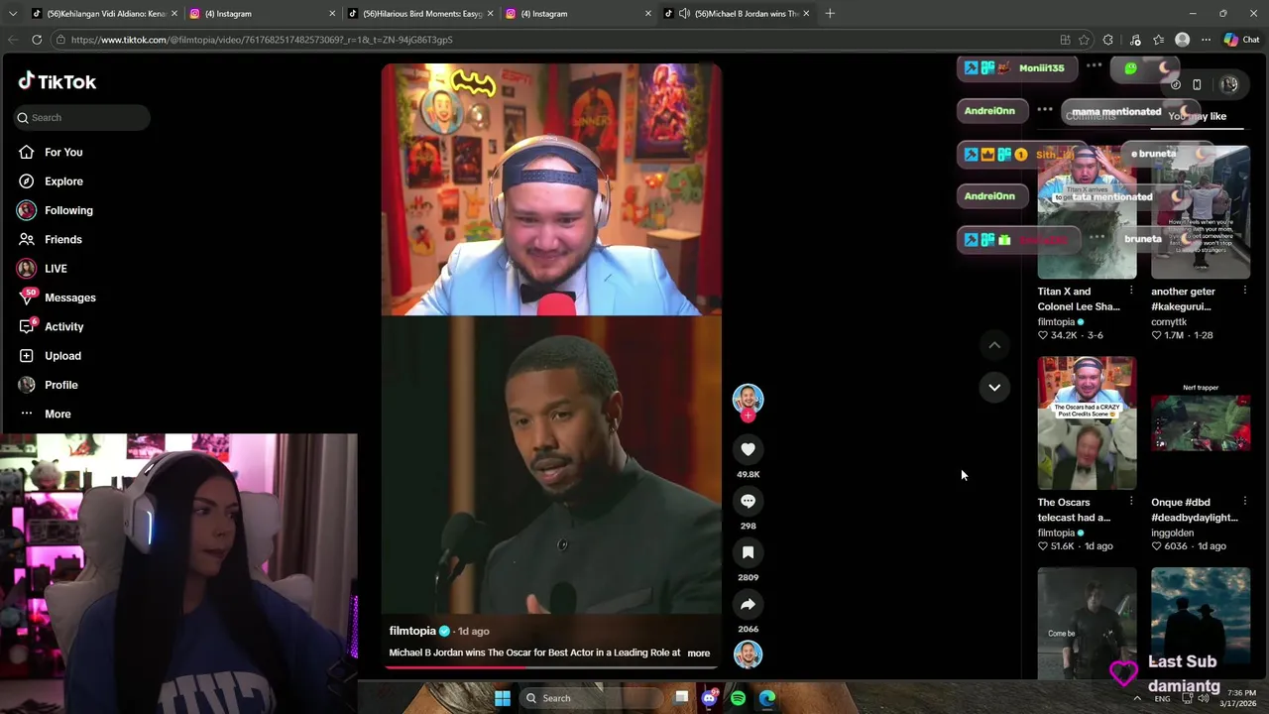Click the inggolden creator name

click(1172, 533)
